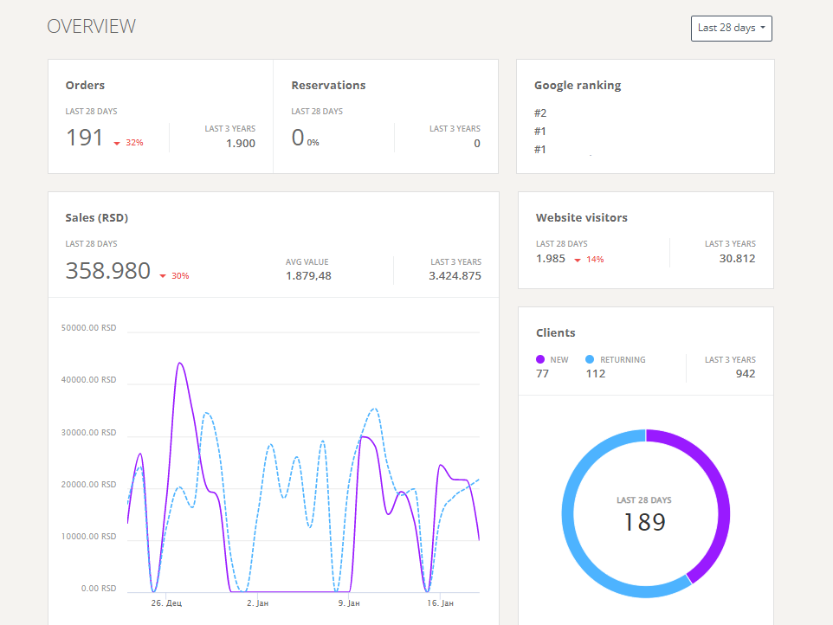Viewport: 833px width, 625px height.
Task: Click the 189 total in donut center
Action: tap(644, 523)
